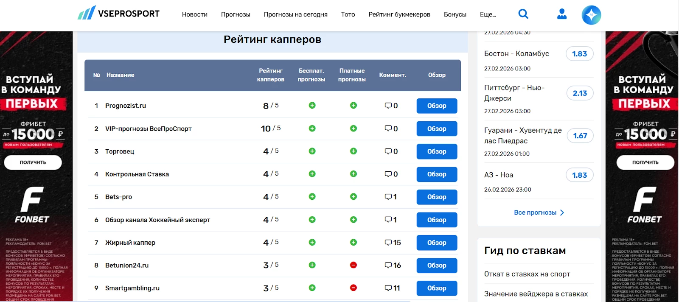This screenshot has width=679, height=302.
Task: Click the chevron next to Все прогнозы
Action: point(562,213)
